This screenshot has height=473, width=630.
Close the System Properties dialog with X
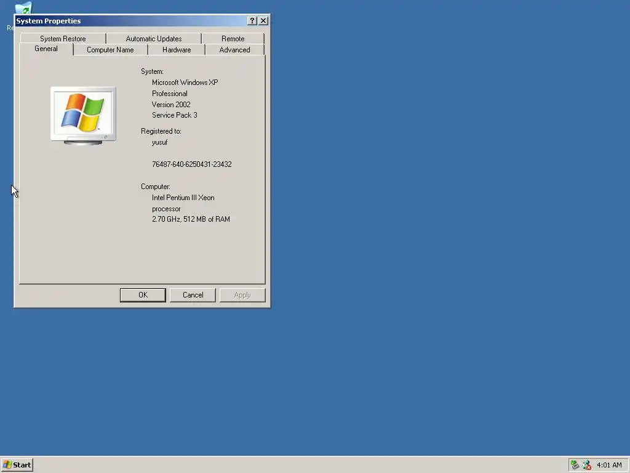263,21
